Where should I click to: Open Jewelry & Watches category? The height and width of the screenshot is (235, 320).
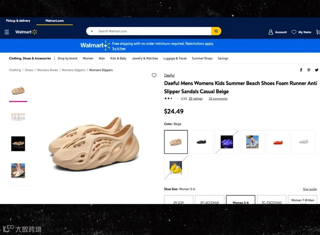pyautogui.click(x=145, y=58)
